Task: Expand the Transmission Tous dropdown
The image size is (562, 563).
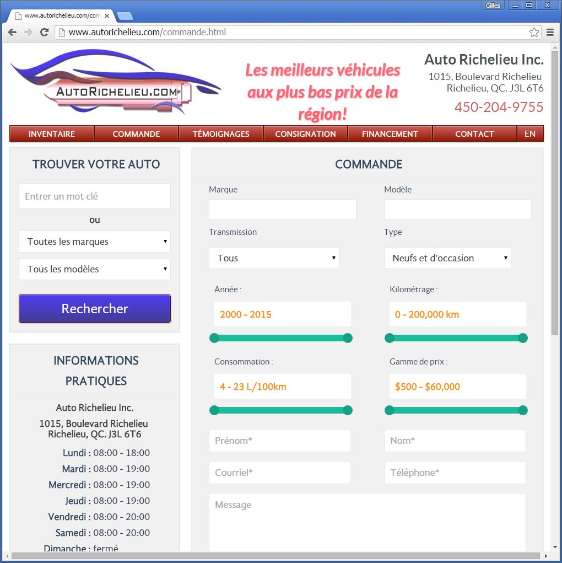Action: coord(274,258)
